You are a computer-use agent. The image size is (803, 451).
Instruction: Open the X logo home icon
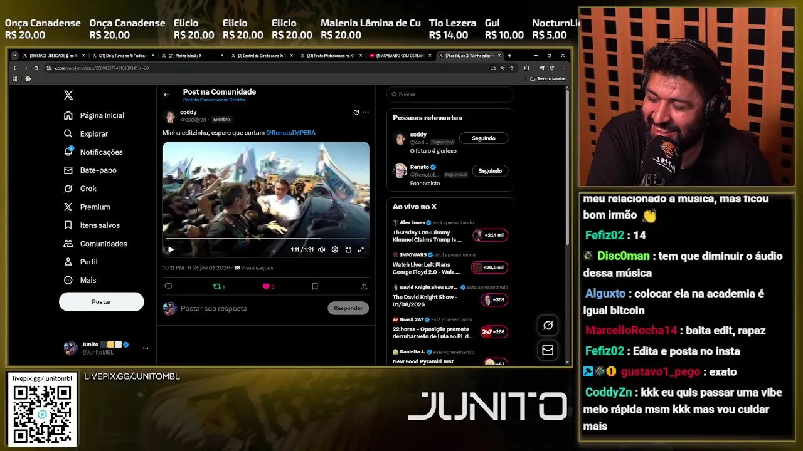pyautogui.click(x=68, y=95)
